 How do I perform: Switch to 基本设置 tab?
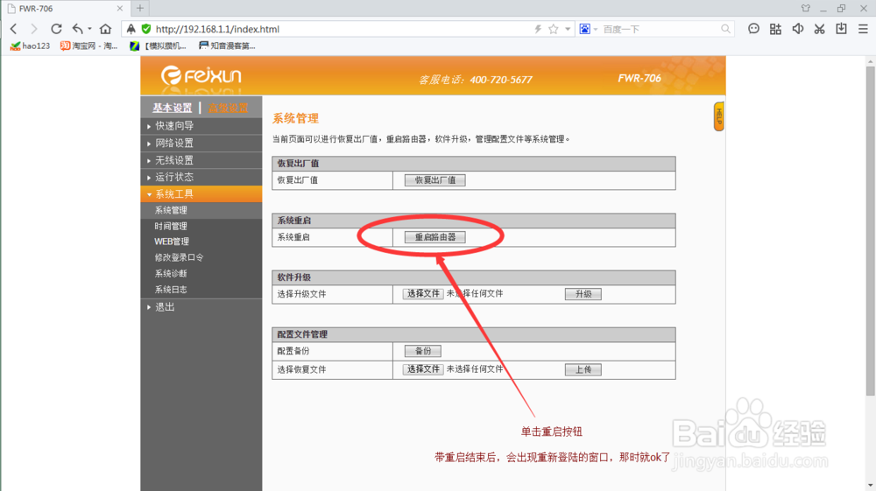pyautogui.click(x=172, y=108)
